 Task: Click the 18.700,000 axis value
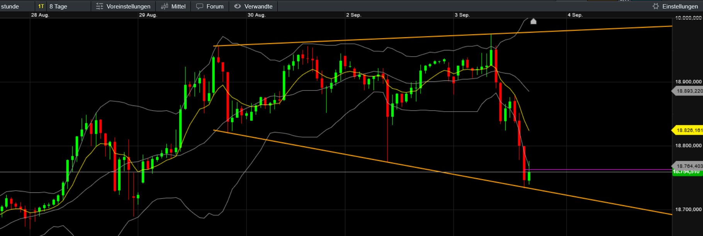pos(688,209)
